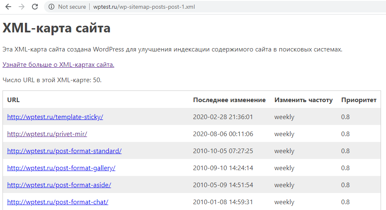Image resolution: width=386 pixels, height=210 pixels.
Task: Click the URL column header
Action: 13,100
